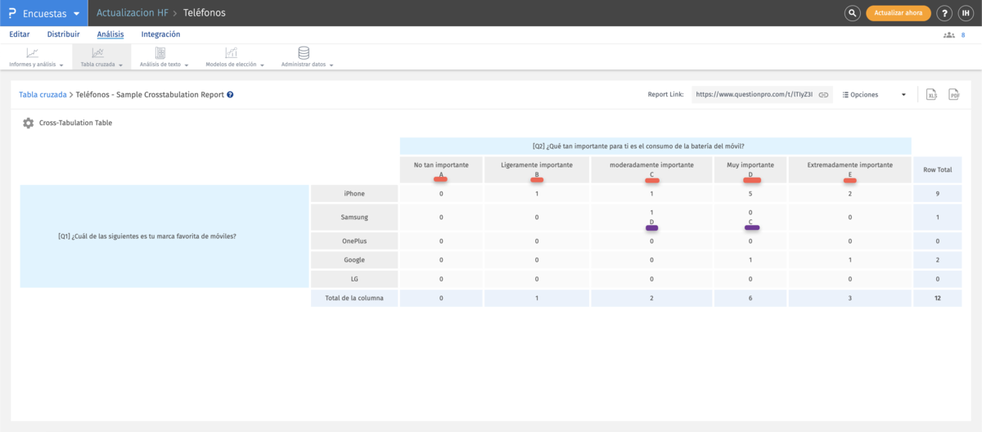
Task: Open the Opciones dropdown
Action: [874, 95]
